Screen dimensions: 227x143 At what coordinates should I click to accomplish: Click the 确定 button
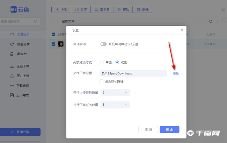point(169,129)
